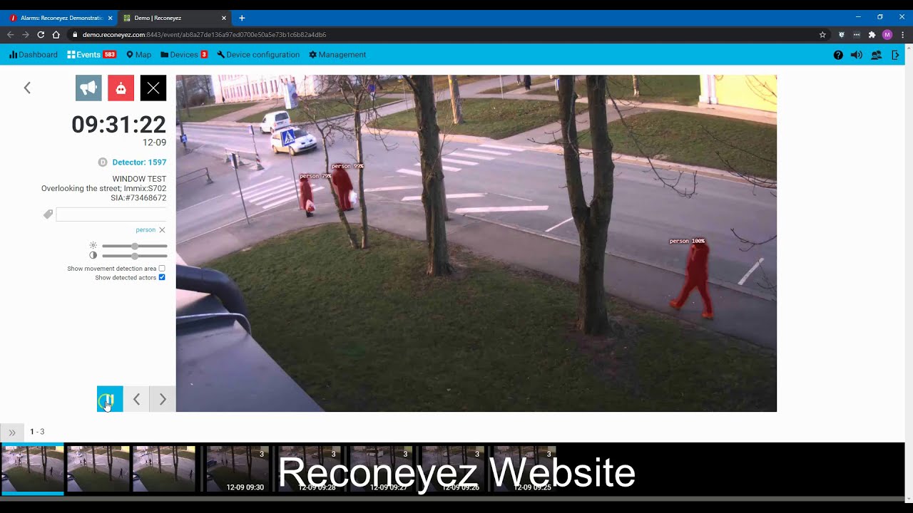The width and height of the screenshot is (913, 513).
Task: Open a new browser tab
Action: 242,18
